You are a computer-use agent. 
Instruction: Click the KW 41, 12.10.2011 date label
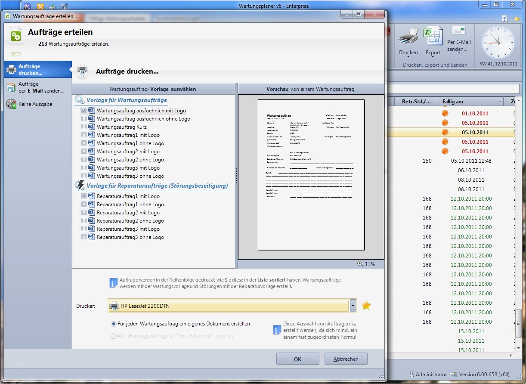pyautogui.click(x=498, y=65)
